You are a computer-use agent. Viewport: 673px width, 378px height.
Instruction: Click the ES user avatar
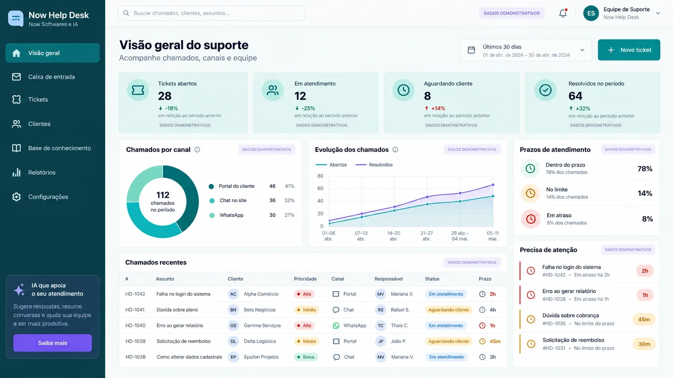click(591, 13)
